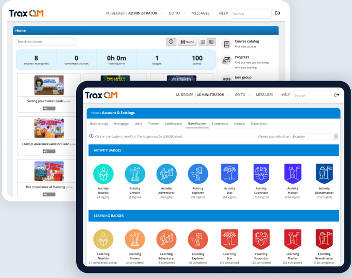The height and width of the screenshot is (278, 352).
Task: Click the search input field
Action: [x=312, y=95]
